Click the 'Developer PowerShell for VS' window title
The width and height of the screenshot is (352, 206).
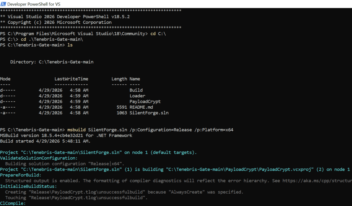[34, 4]
